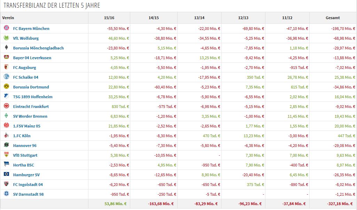Open the TSG 1899 Hoffenheim link

32,97
